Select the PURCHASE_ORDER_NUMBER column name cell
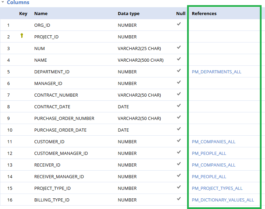This screenshot has height=209, width=265. (64, 118)
